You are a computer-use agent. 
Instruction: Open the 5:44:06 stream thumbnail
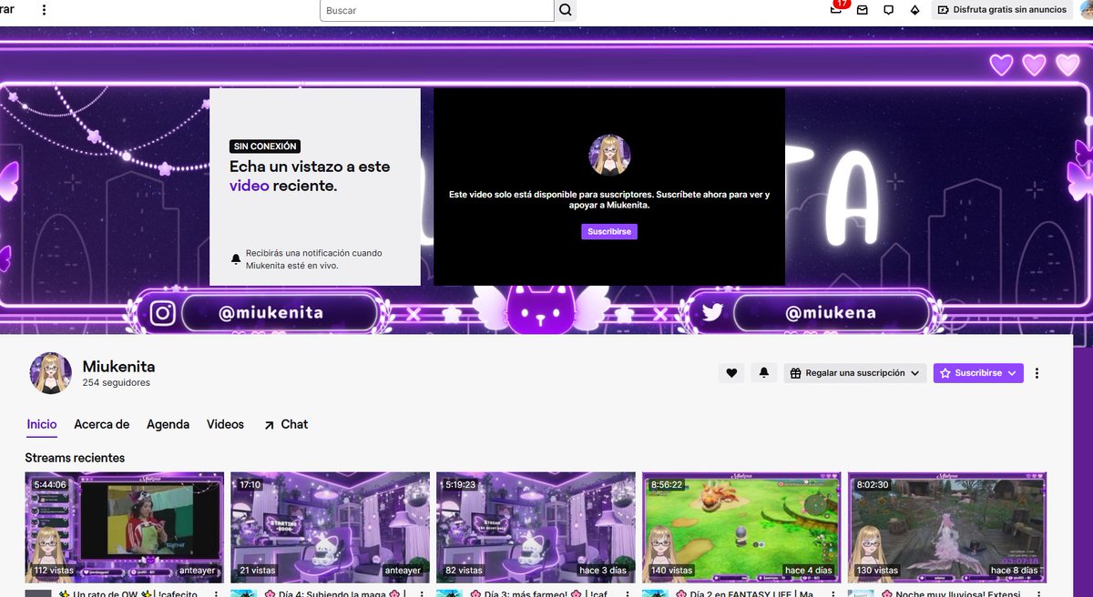point(125,528)
